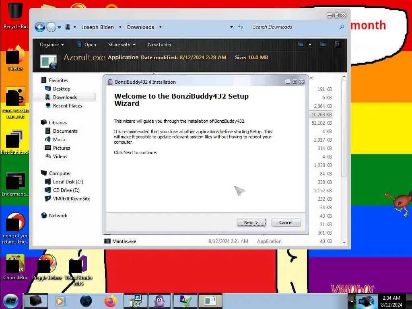Viewport: 412px width, 309px height.
Task: Open dark globe taskbar icon
Action: pyautogui.click(x=86, y=301)
